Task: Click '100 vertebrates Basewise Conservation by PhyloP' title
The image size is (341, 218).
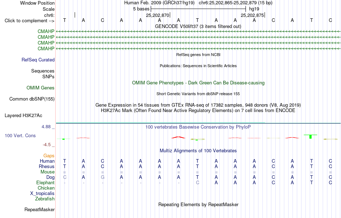Action: click(198, 127)
